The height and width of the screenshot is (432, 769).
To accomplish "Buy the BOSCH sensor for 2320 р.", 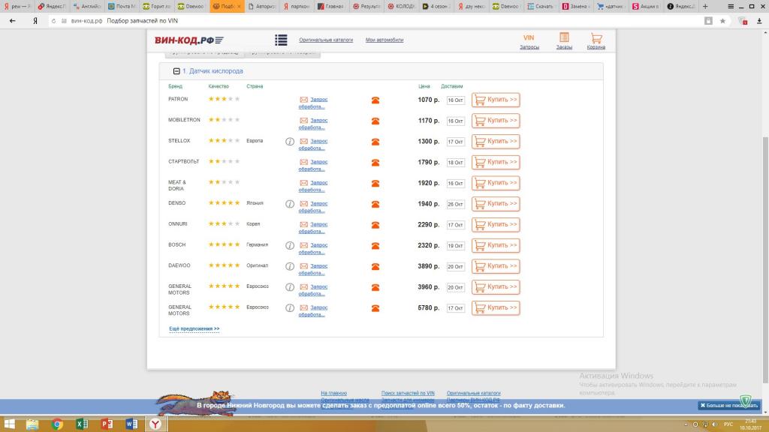I will pos(496,245).
